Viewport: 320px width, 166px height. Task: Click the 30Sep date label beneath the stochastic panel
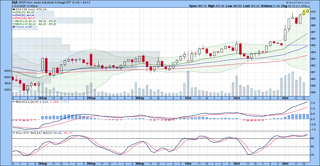pos(140,163)
